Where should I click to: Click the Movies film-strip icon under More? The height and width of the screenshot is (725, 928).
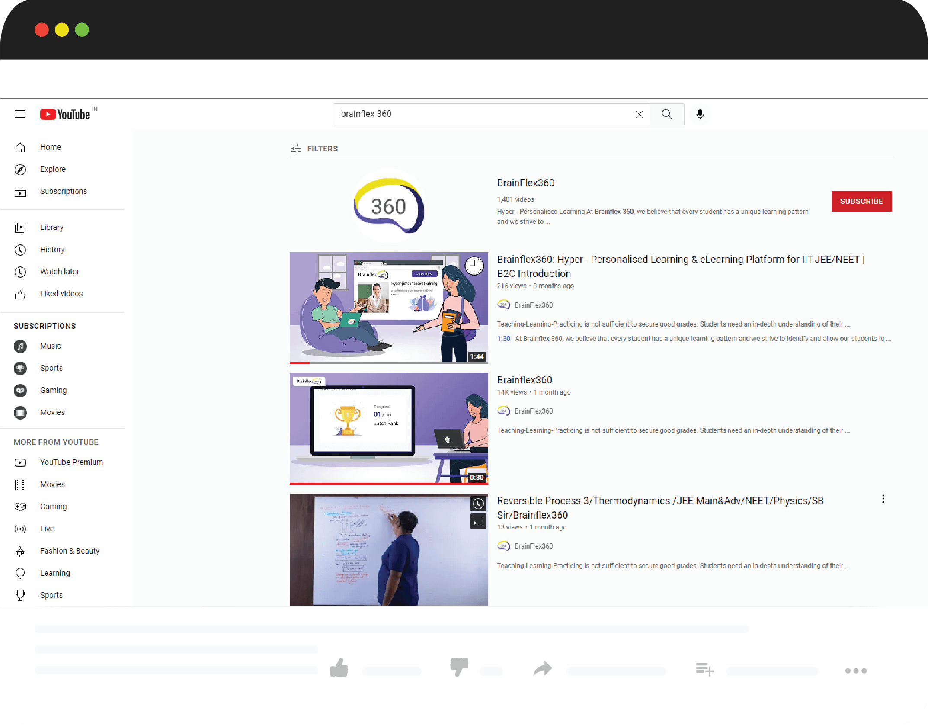[20, 485]
